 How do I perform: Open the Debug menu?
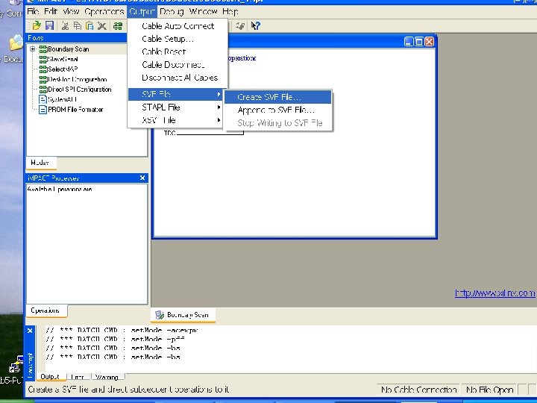point(172,12)
